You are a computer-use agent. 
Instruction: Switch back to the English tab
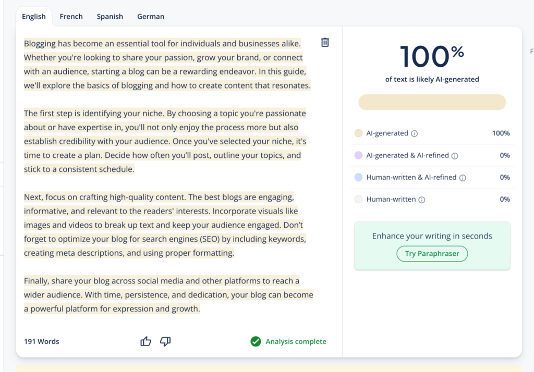pos(33,16)
